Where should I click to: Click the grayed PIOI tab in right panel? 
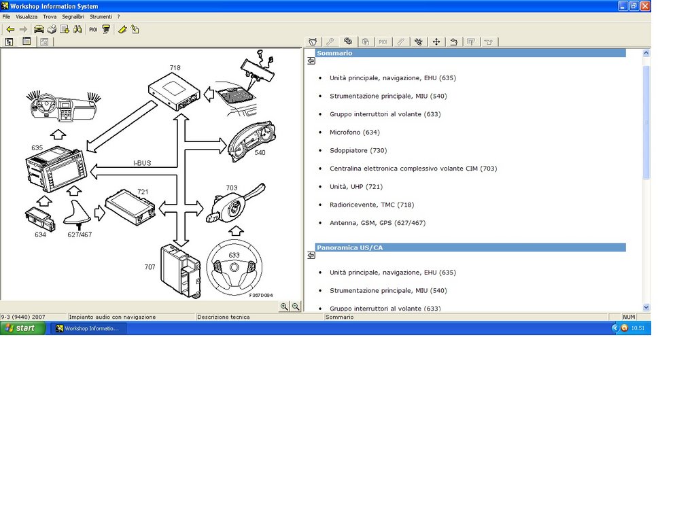(383, 41)
